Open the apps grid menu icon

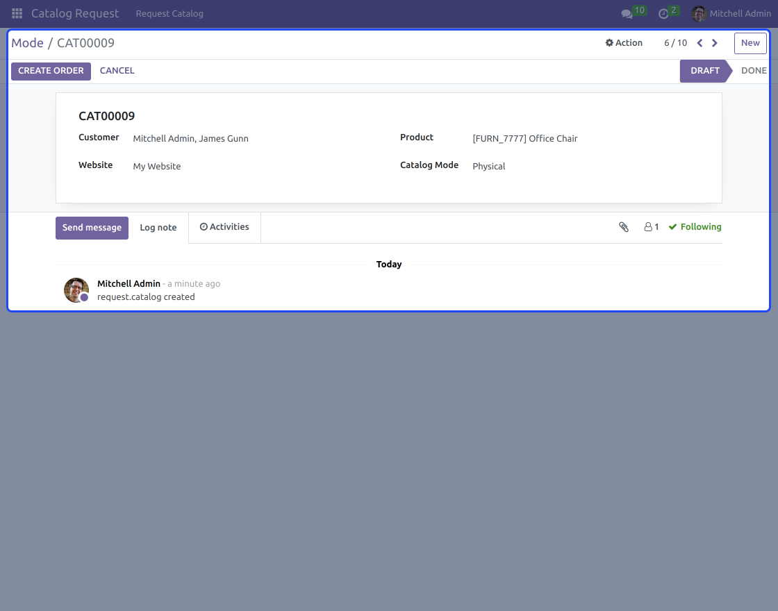click(17, 13)
